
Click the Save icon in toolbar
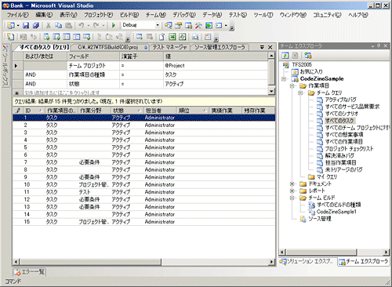26,25
